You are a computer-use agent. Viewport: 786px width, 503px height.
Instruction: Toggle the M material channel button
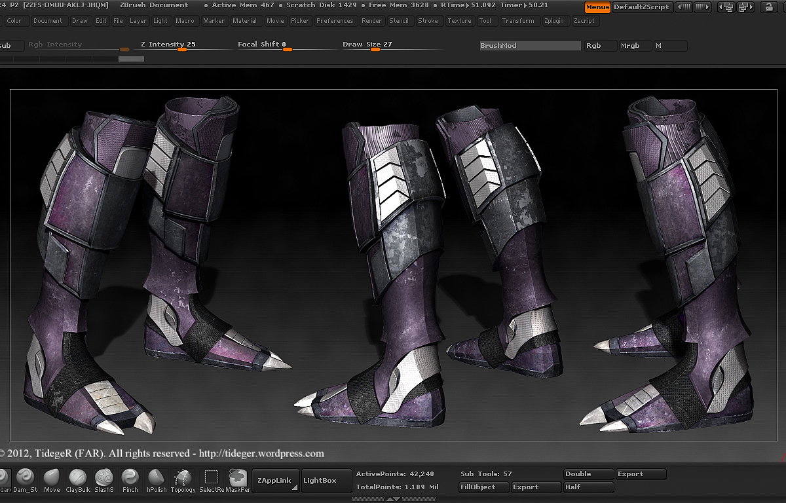(670, 46)
